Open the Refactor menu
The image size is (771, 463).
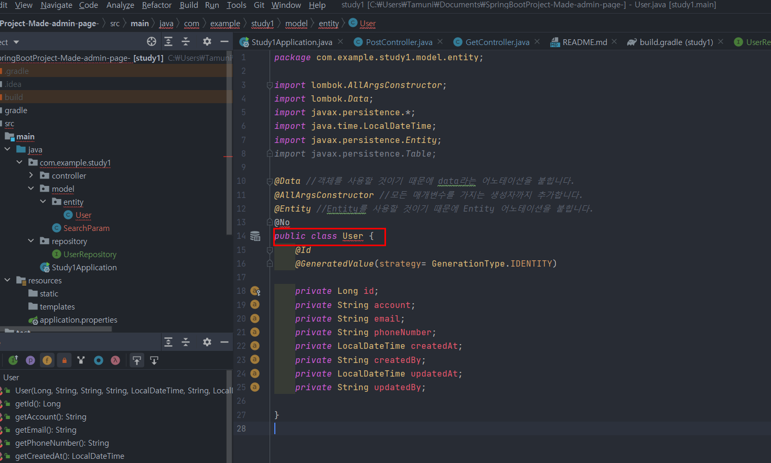[x=157, y=5]
